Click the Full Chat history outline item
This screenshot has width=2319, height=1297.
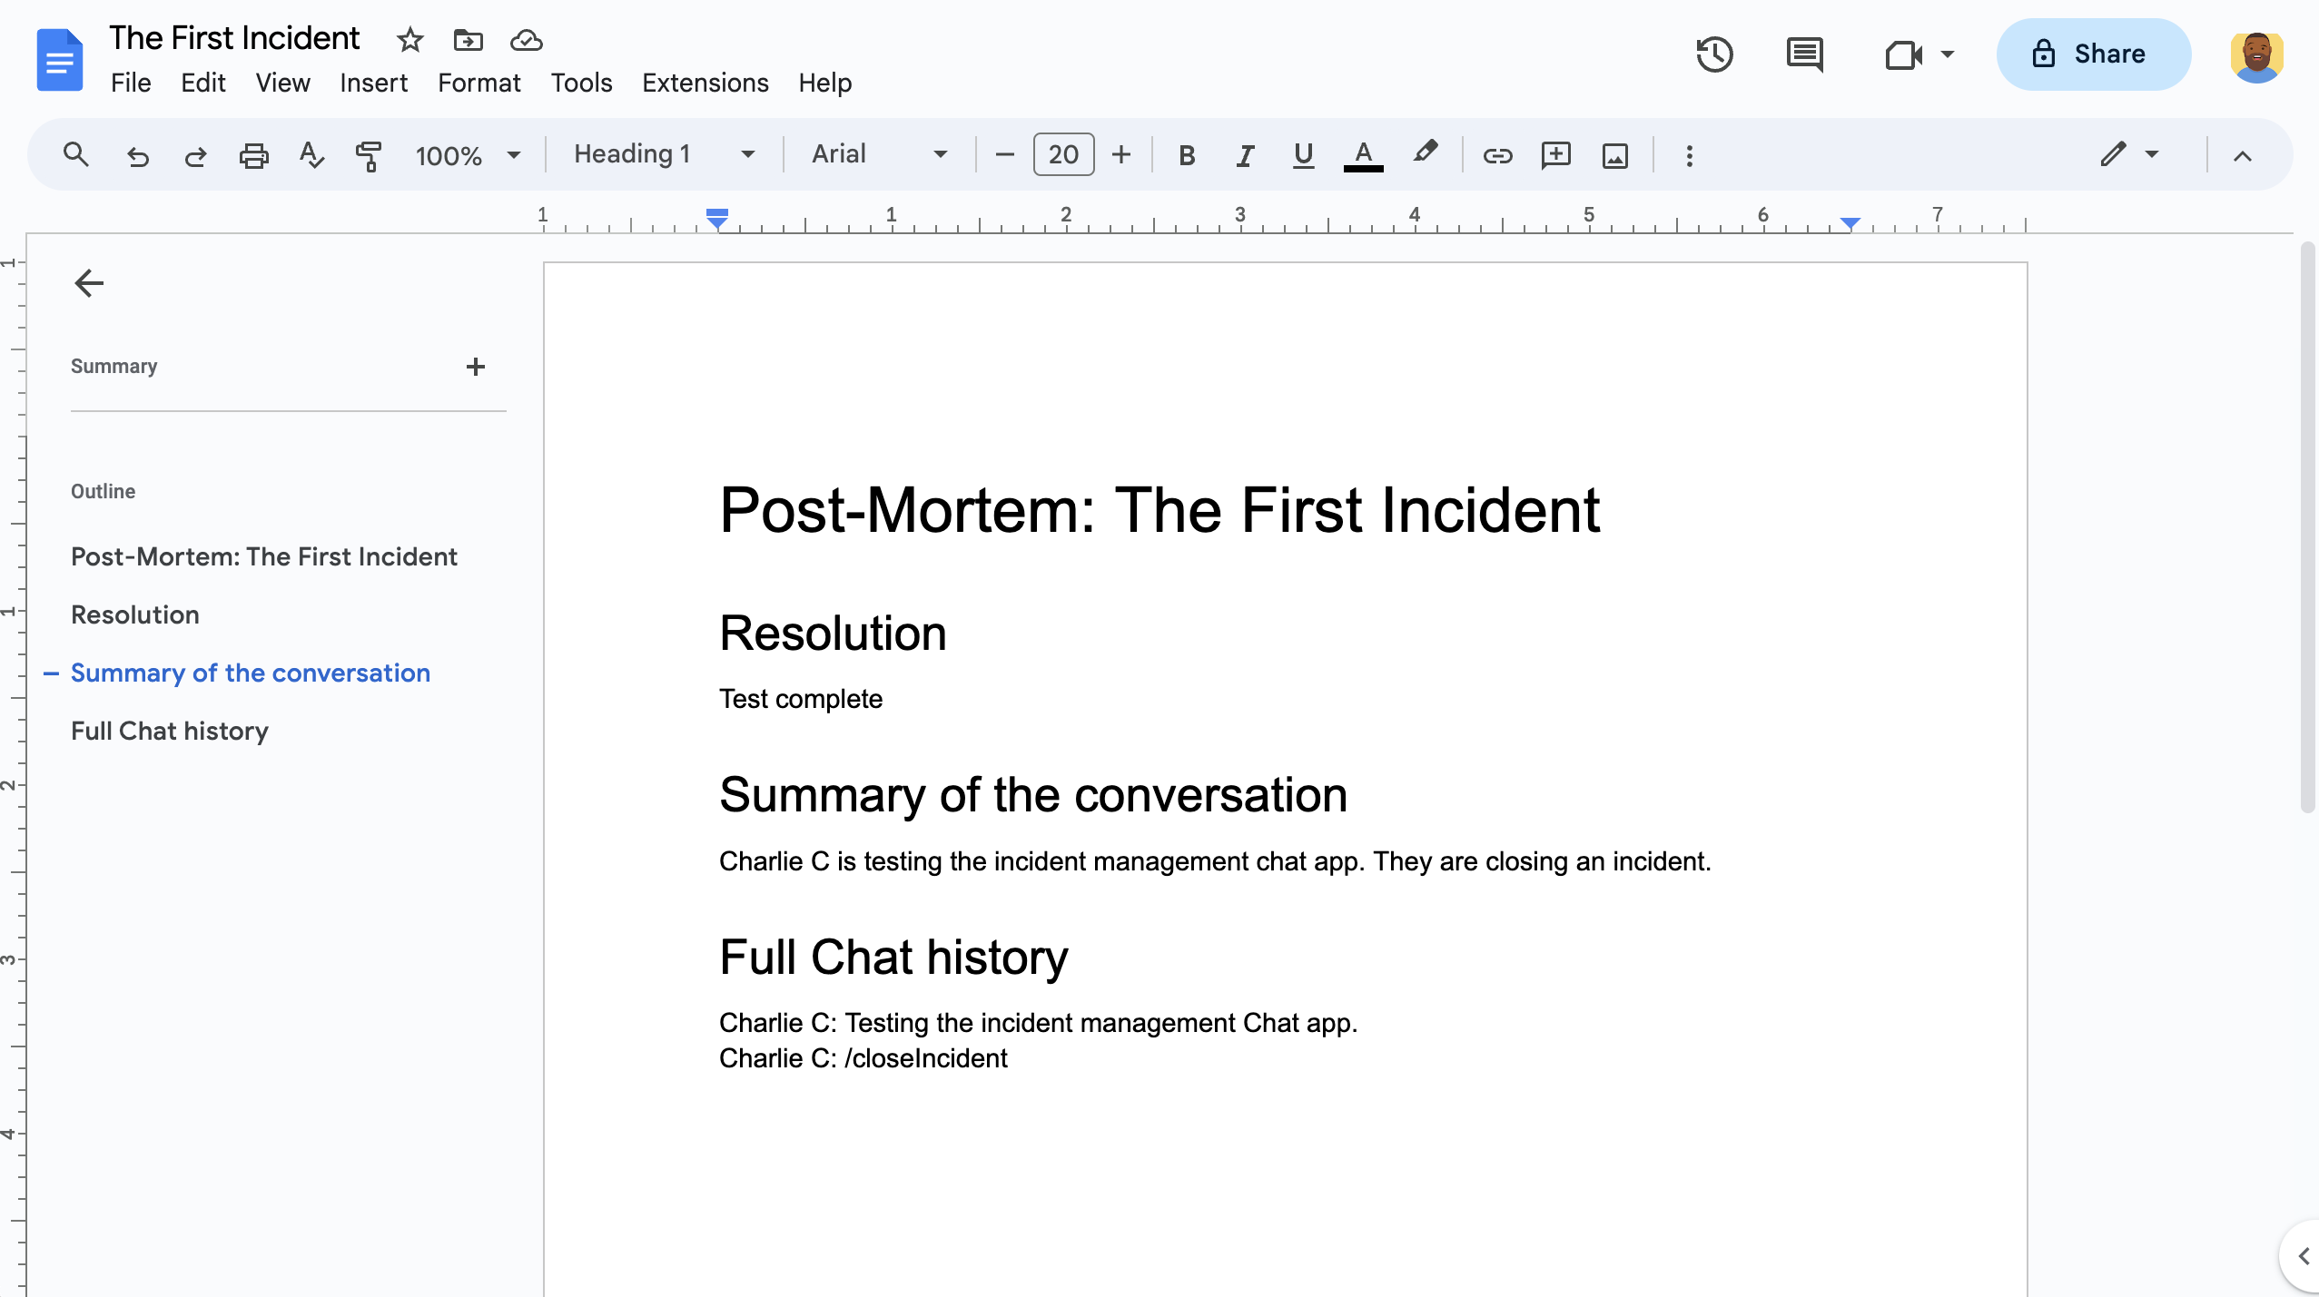click(169, 731)
